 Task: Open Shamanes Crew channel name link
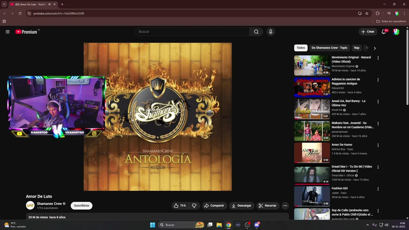tap(49, 204)
